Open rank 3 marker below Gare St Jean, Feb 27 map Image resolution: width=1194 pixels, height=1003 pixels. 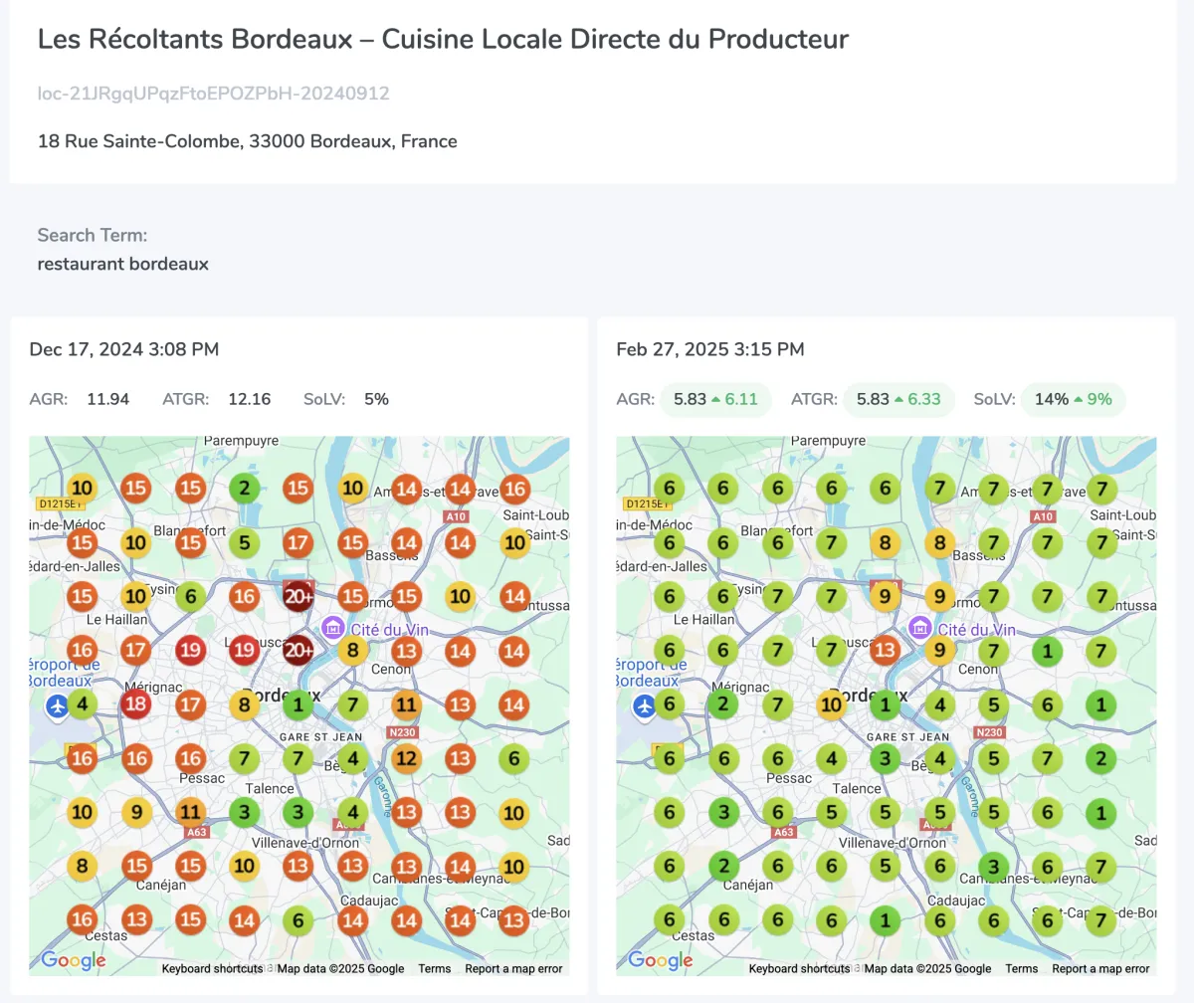click(886, 759)
